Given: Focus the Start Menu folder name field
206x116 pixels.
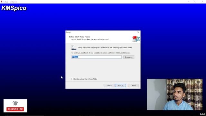Looking at the screenshot, I should tap(97, 57).
